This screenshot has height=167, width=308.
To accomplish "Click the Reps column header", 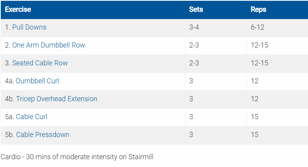I will tap(258, 9).
